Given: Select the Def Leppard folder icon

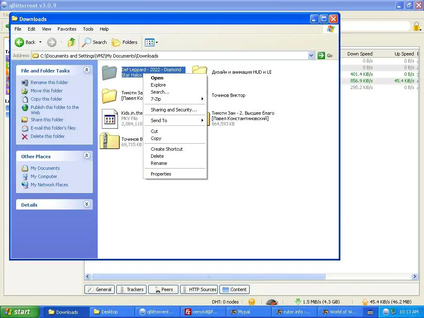Looking at the screenshot, I should coord(109,72).
